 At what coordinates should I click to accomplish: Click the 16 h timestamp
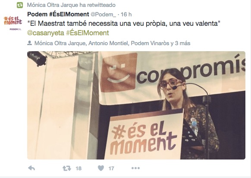pyautogui.click(x=126, y=14)
